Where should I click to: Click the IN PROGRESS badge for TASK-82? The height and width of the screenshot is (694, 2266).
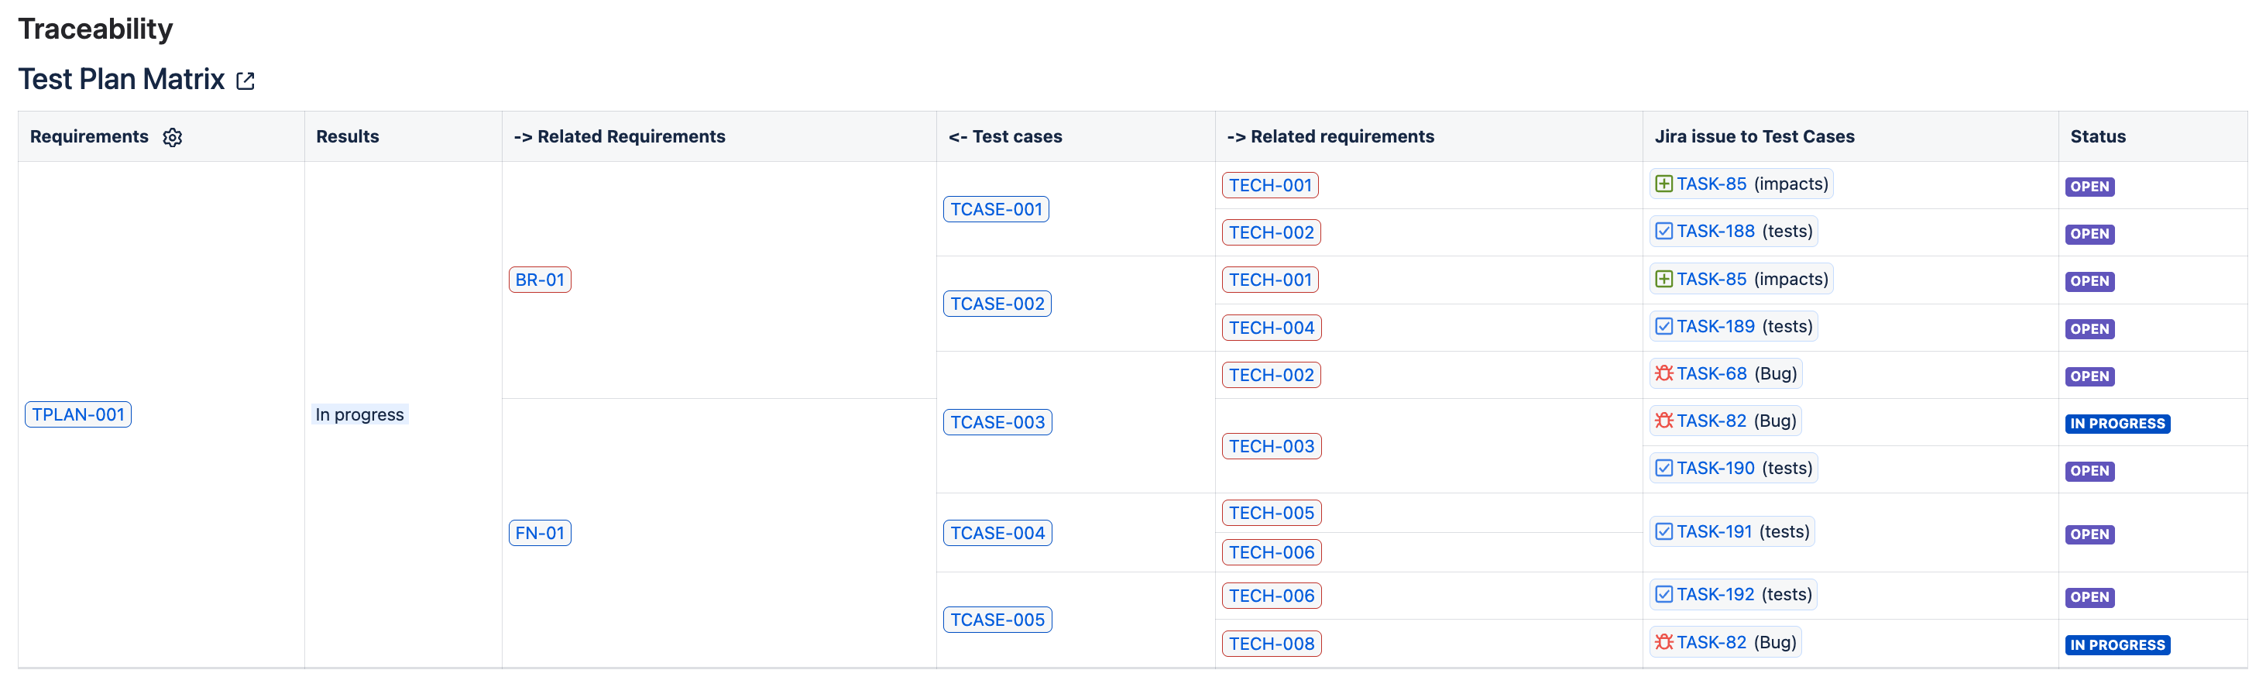click(2117, 423)
